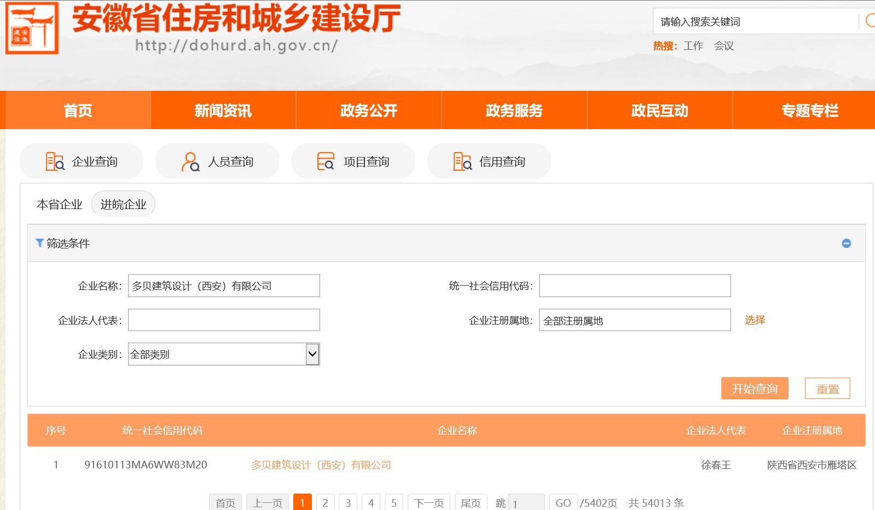Click 陕西省西安市雁塔区 location cell

tap(812, 465)
